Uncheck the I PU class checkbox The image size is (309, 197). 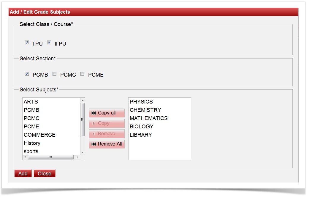tap(27, 43)
